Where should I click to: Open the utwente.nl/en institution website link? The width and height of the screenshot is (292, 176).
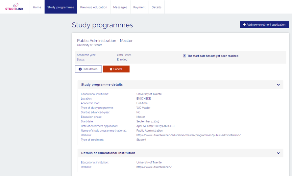click(x=154, y=167)
